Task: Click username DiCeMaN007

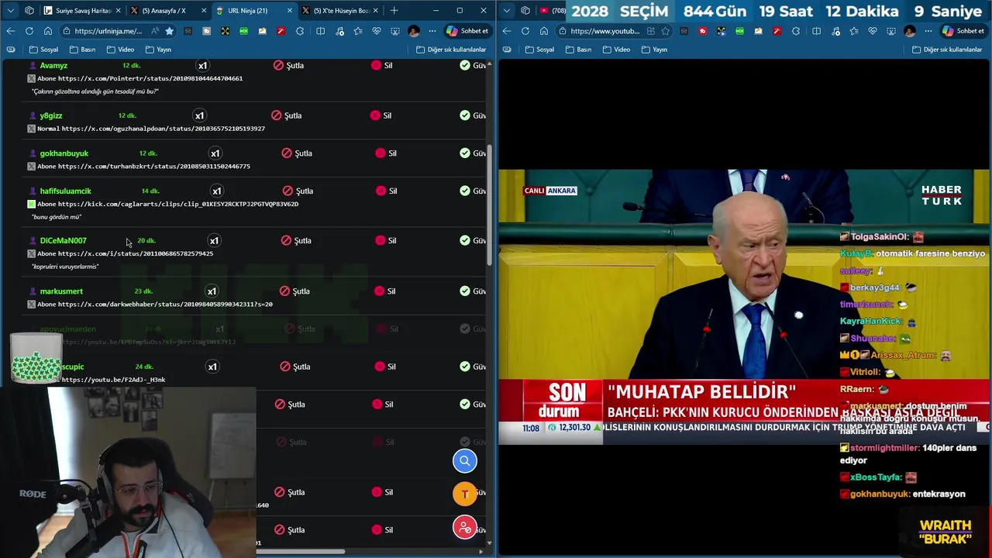Action: [63, 240]
